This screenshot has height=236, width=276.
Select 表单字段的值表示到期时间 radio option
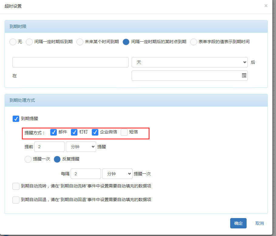pyautogui.click(x=194, y=42)
